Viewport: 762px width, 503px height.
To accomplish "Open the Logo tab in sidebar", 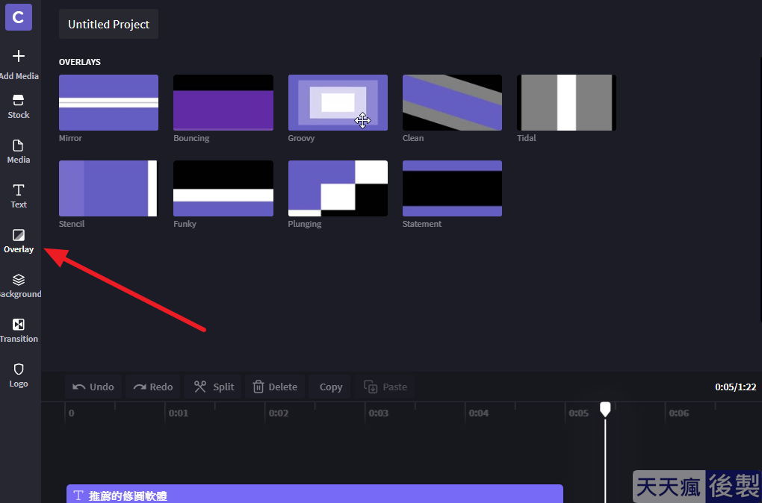I will click(19, 376).
